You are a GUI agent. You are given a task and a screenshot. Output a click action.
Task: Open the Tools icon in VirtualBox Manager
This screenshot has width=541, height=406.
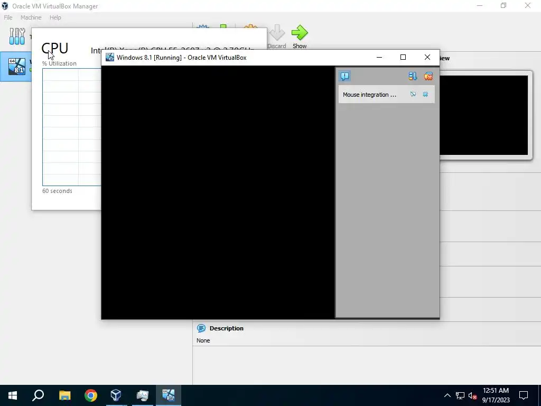click(17, 36)
